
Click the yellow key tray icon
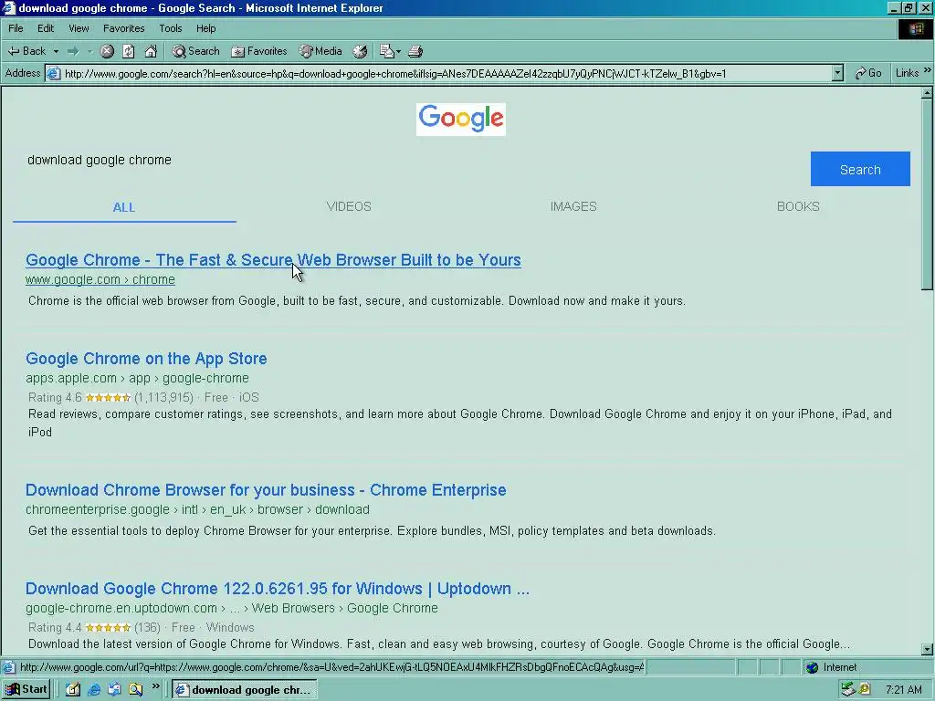point(866,690)
